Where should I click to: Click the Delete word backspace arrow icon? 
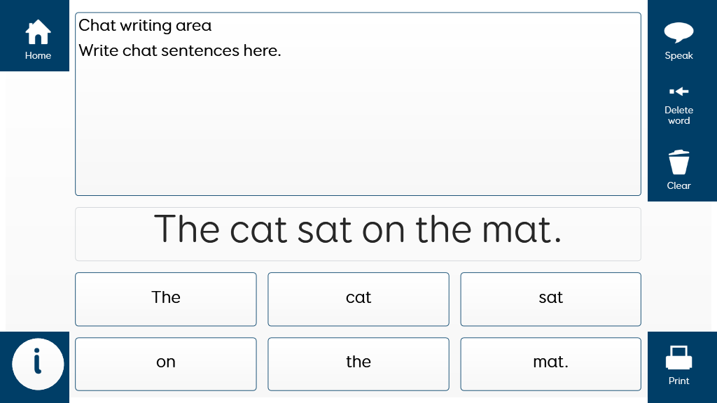click(x=678, y=91)
